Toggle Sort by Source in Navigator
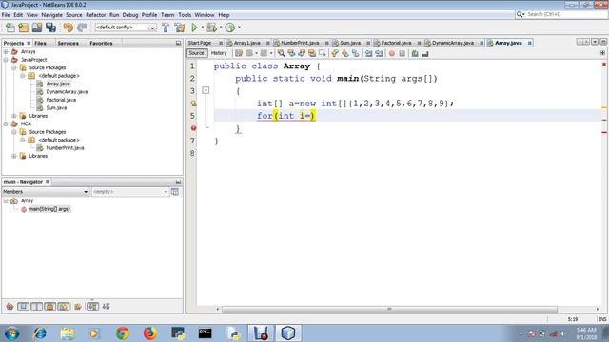The image size is (609, 342). pos(106,307)
